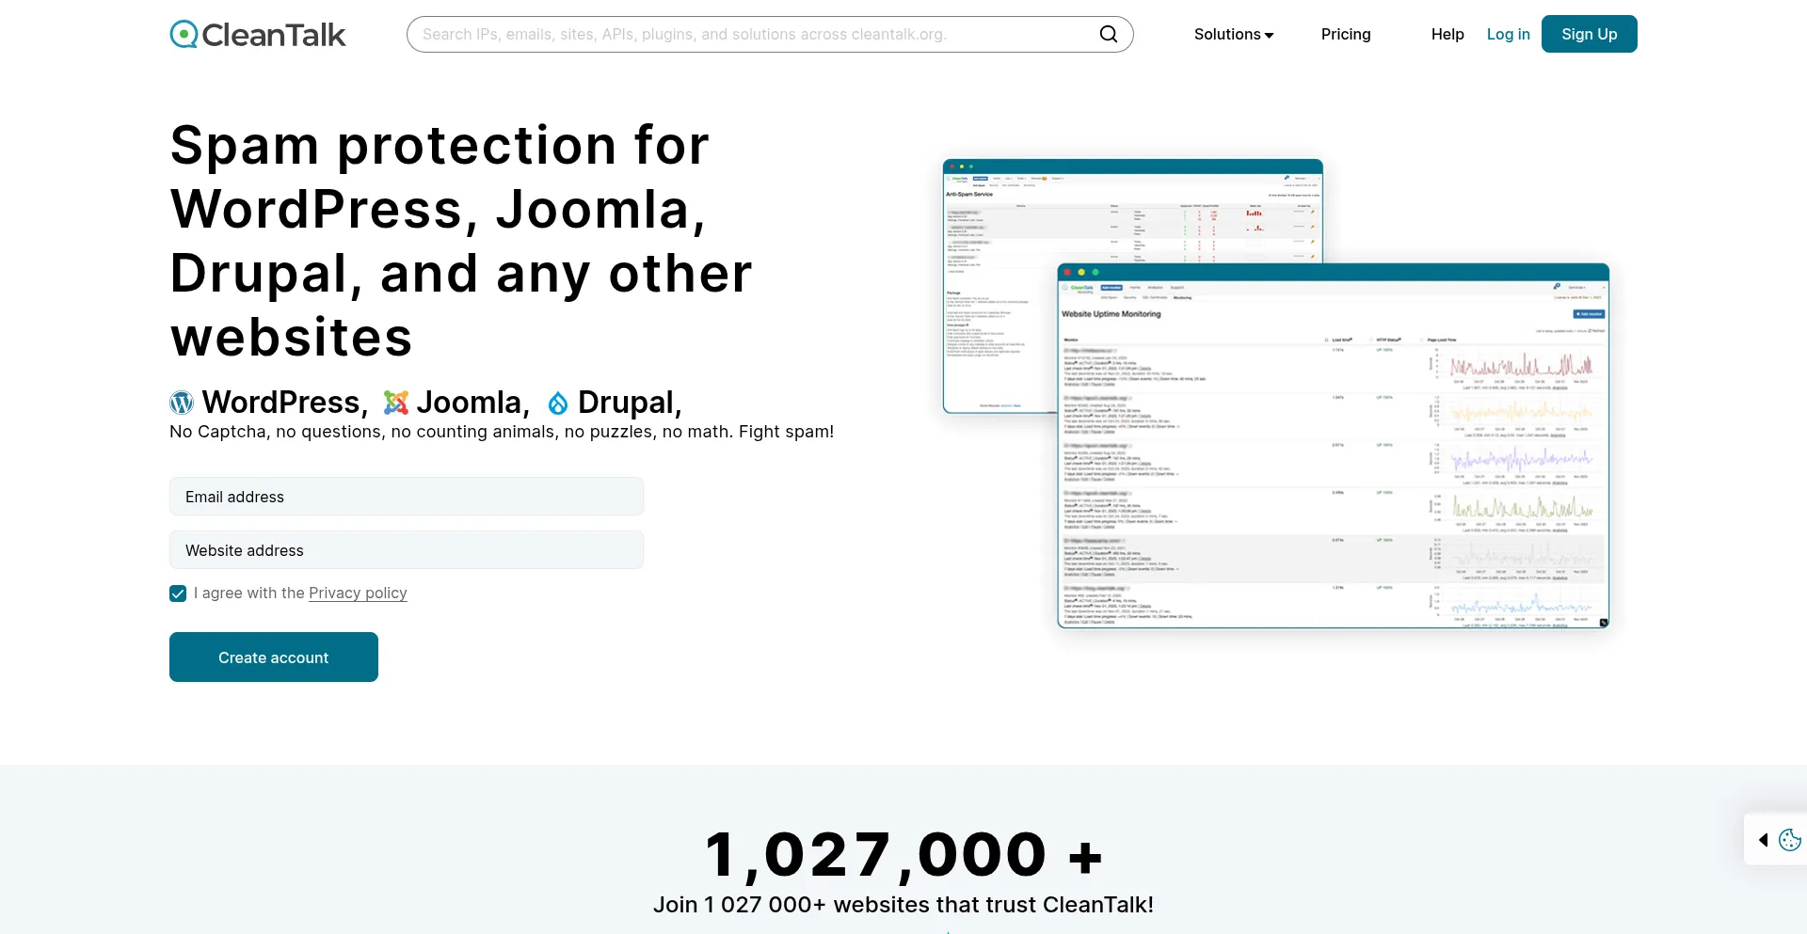Focus the Email address field

pyautogui.click(x=407, y=497)
